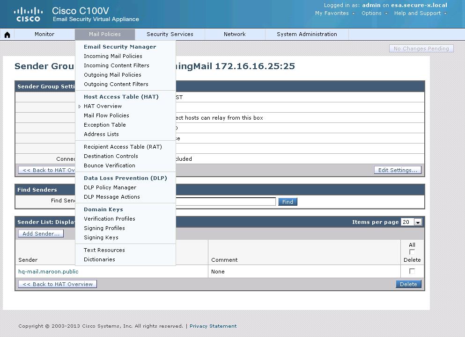
Task: Click the Data Loss Prevention (DLP) heading
Action: coord(125,178)
